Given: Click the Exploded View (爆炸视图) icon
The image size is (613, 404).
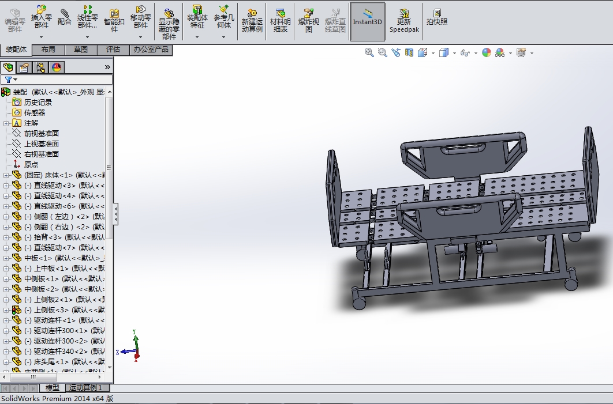Looking at the screenshot, I should click(308, 20).
